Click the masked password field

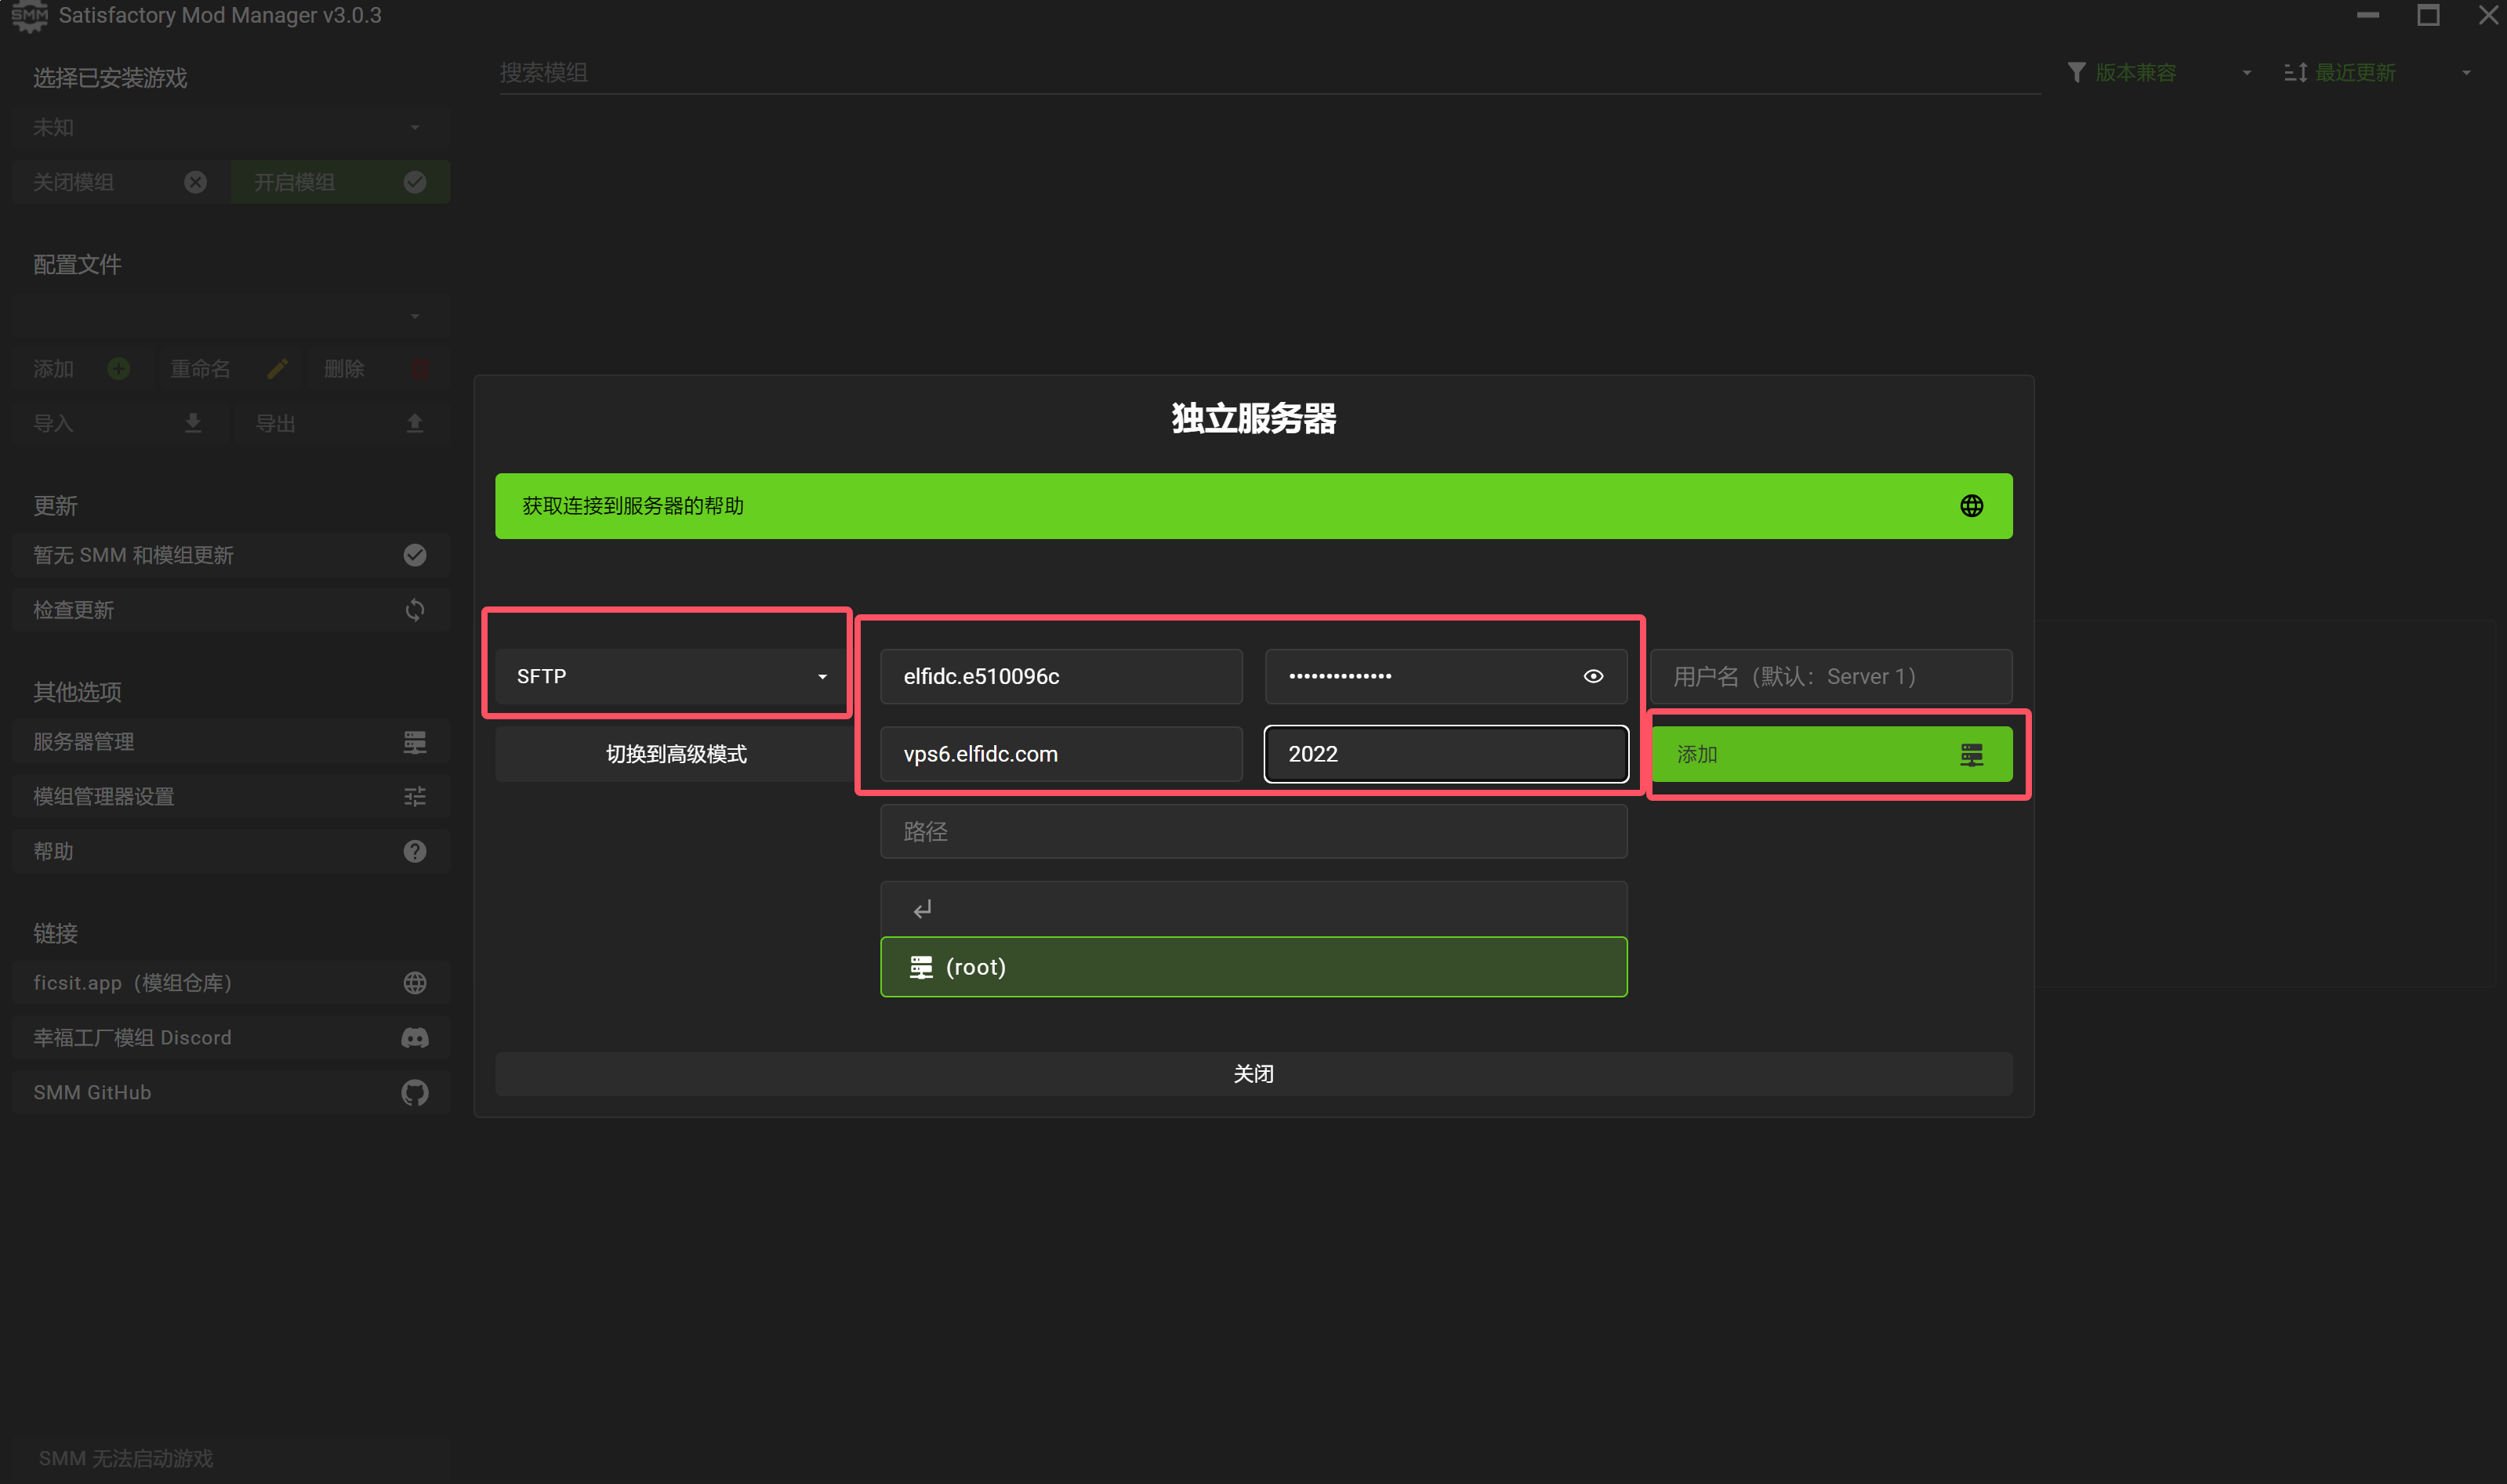tap(1446, 676)
